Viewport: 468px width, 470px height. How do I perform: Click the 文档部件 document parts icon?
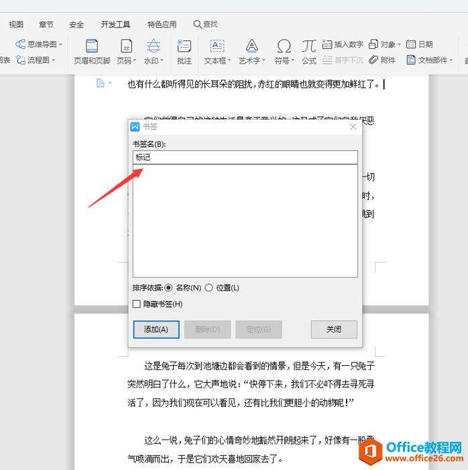point(411,60)
